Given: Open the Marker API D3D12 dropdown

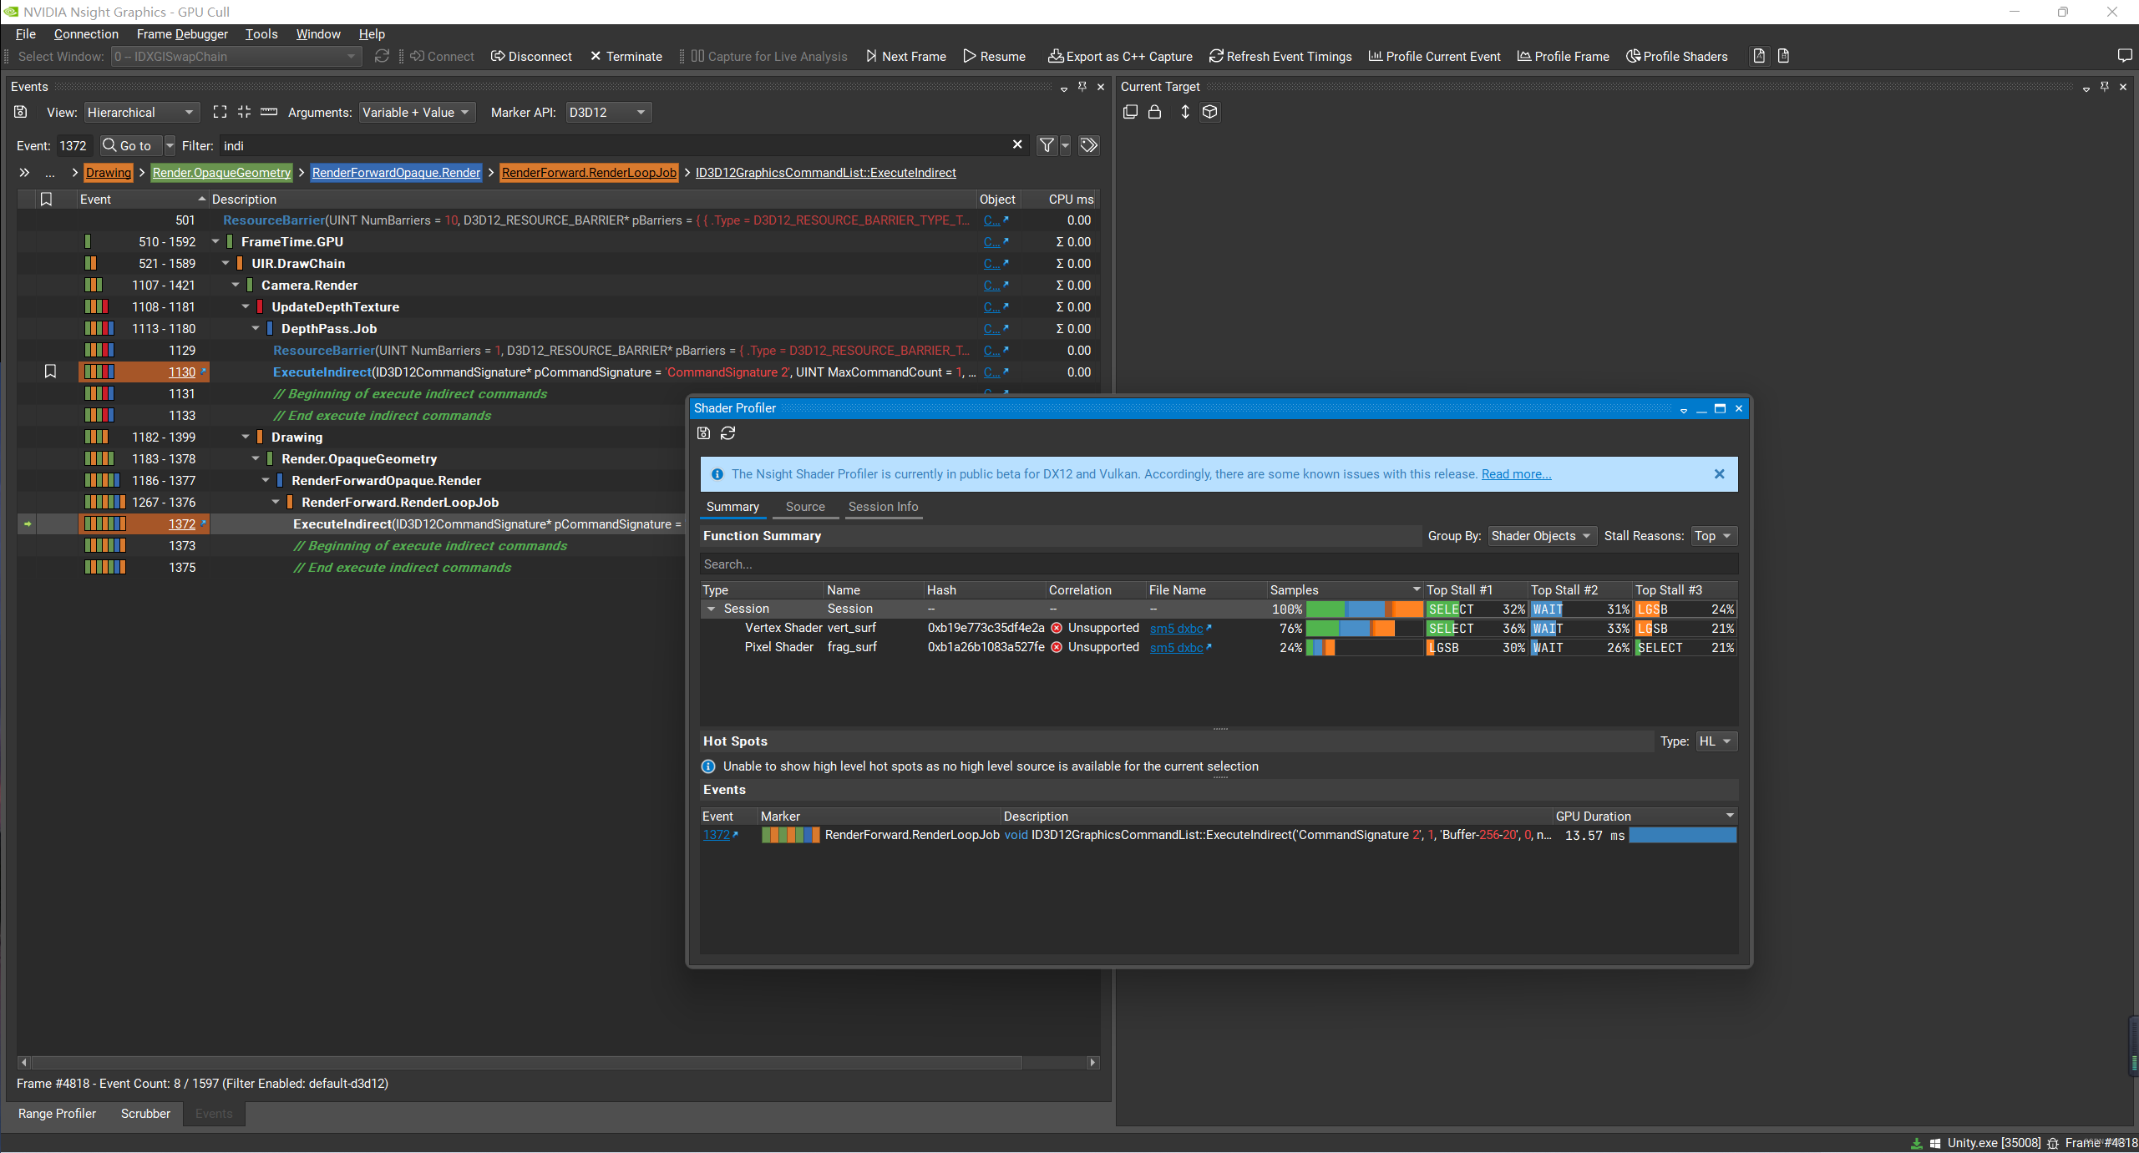Looking at the screenshot, I should pyautogui.click(x=608, y=112).
